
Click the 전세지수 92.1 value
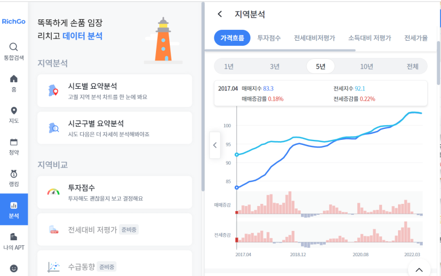360,89
